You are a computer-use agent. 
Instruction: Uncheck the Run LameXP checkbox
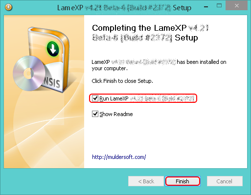[95, 98]
